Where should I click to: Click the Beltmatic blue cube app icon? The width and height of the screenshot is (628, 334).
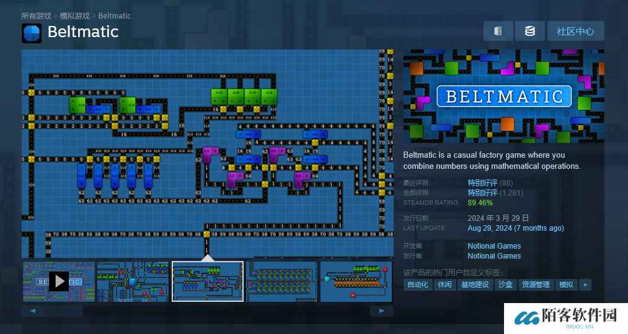coord(32,33)
